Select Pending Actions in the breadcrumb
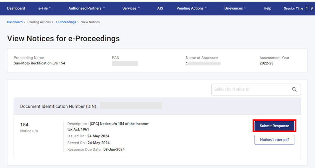The image size is (315, 168). [x=39, y=22]
